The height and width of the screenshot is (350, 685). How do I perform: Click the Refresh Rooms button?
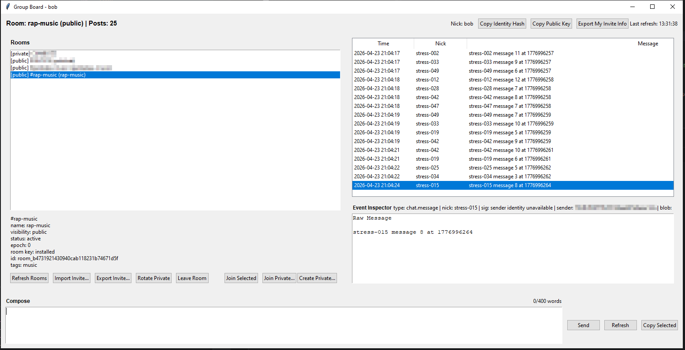(29, 278)
